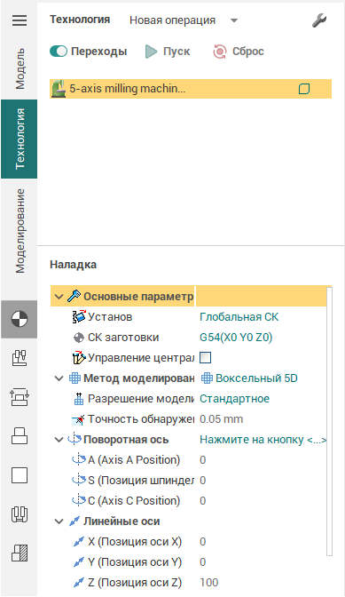This screenshot has width=345, height=597.
Task: Click the Y (Позиция оси Y) axis icon
Action: click(x=79, y=562)
